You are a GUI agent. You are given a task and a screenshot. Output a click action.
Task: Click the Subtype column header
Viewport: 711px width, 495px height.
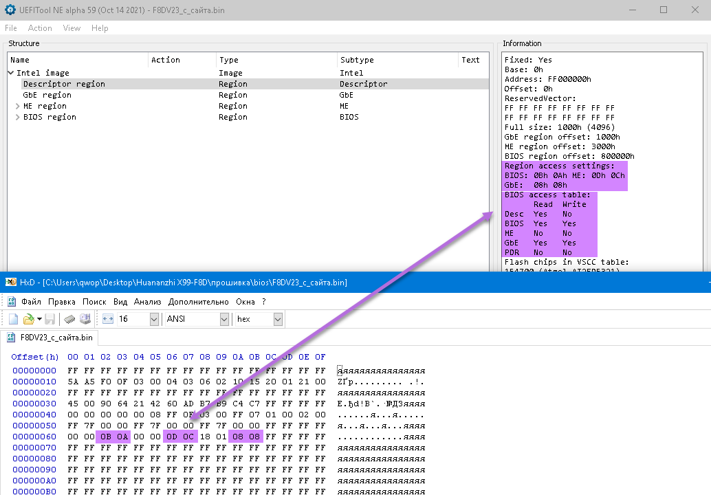pos(397,60)
